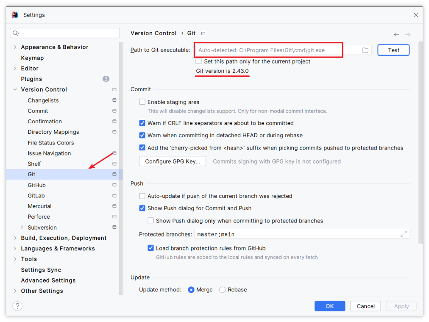429x322 pixels.
Task: Click the search magnifier icon in settings search
Action: tap(16, 33)
